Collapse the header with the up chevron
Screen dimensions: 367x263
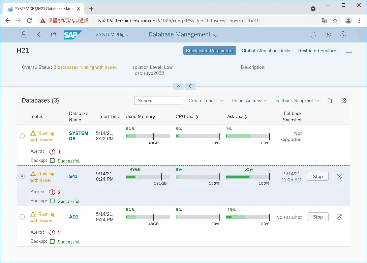178,86
